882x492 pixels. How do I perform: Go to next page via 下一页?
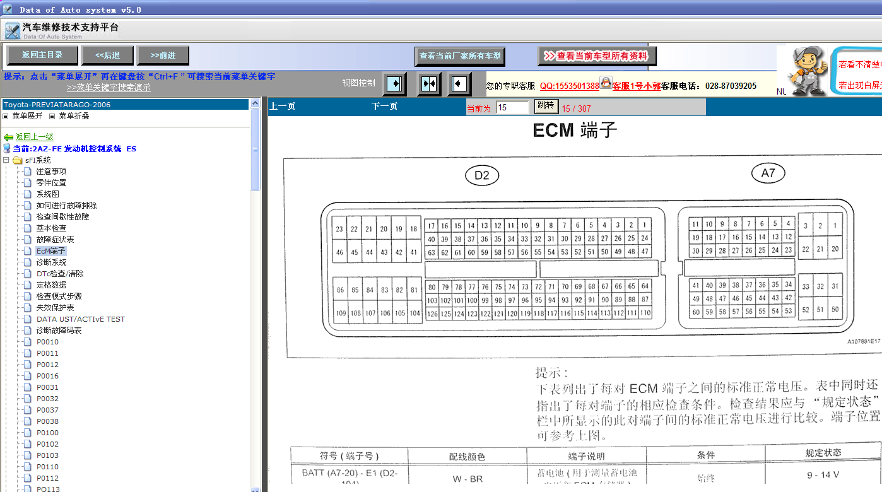click(x=385, y=107)
